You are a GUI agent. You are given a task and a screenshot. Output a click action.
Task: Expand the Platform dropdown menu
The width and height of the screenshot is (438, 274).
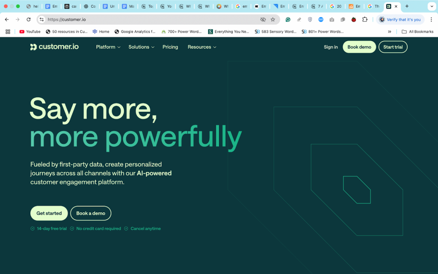point(108,47)
